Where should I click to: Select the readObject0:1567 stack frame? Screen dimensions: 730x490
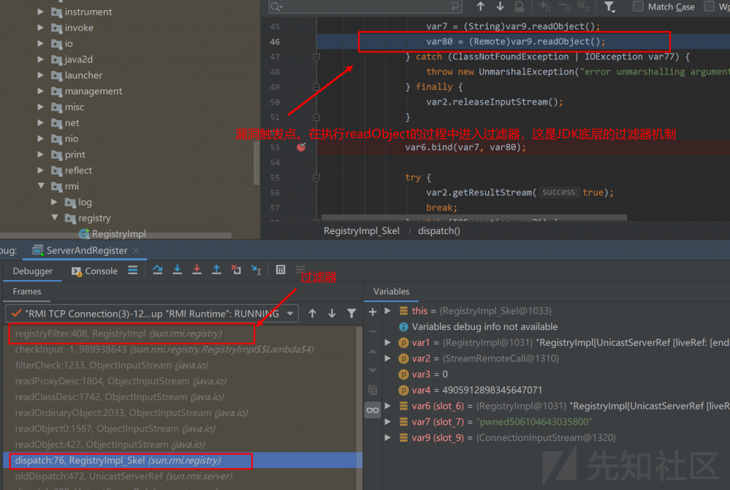point(183,429)
